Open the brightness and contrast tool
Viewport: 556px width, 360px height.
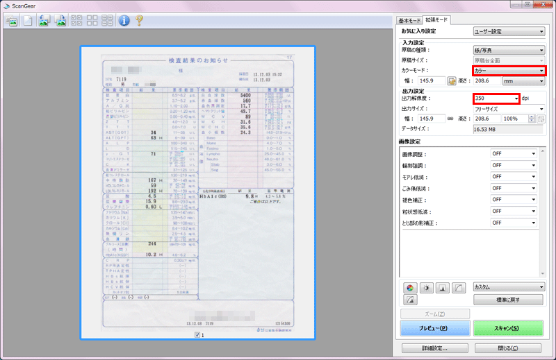426,288
